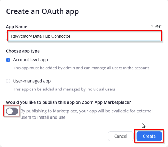Click the "Account-level app" option label

pos(31,60)
